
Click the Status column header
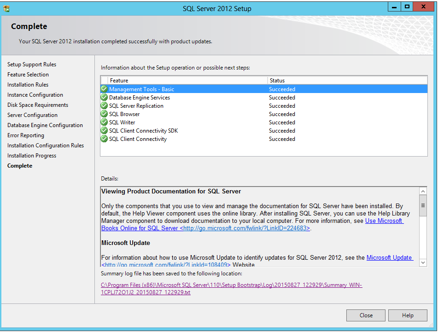point(347,81)
